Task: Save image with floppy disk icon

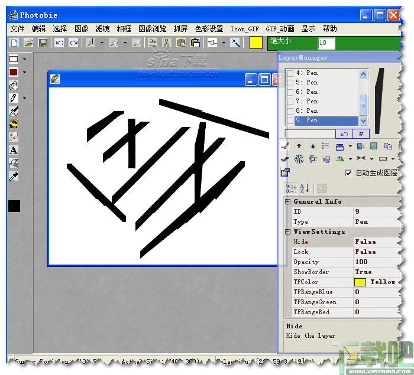Action: point(43,43)
